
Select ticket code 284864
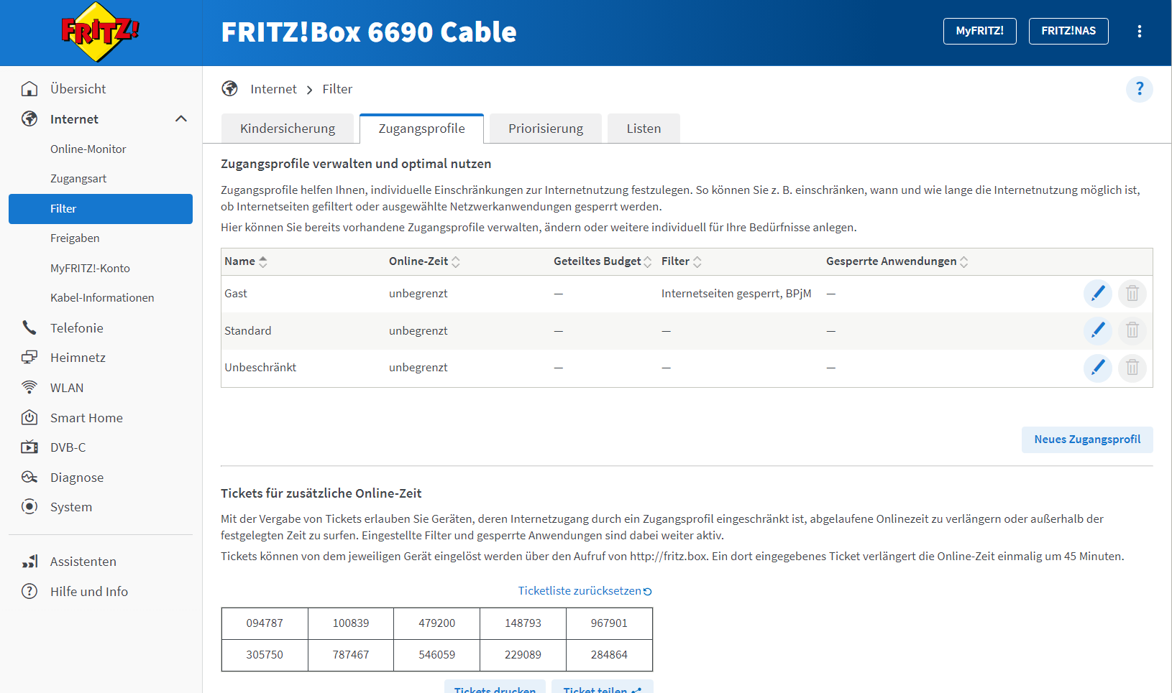pyautogui.click(x=609, y=655)
